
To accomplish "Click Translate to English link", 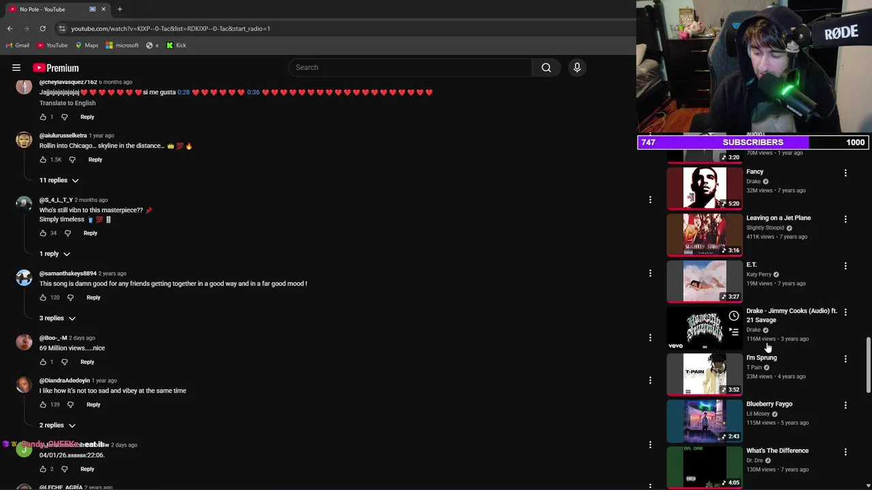I will [x=67, y=103].
